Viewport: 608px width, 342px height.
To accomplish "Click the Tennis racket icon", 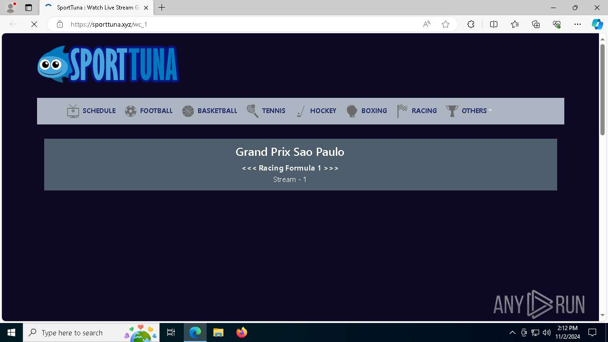I will (x=253, y=111).
